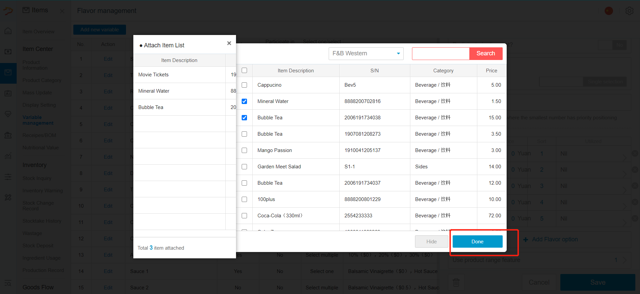Check the Cappucino checkbox
This screenshot has height=294, width=640.
244,85
